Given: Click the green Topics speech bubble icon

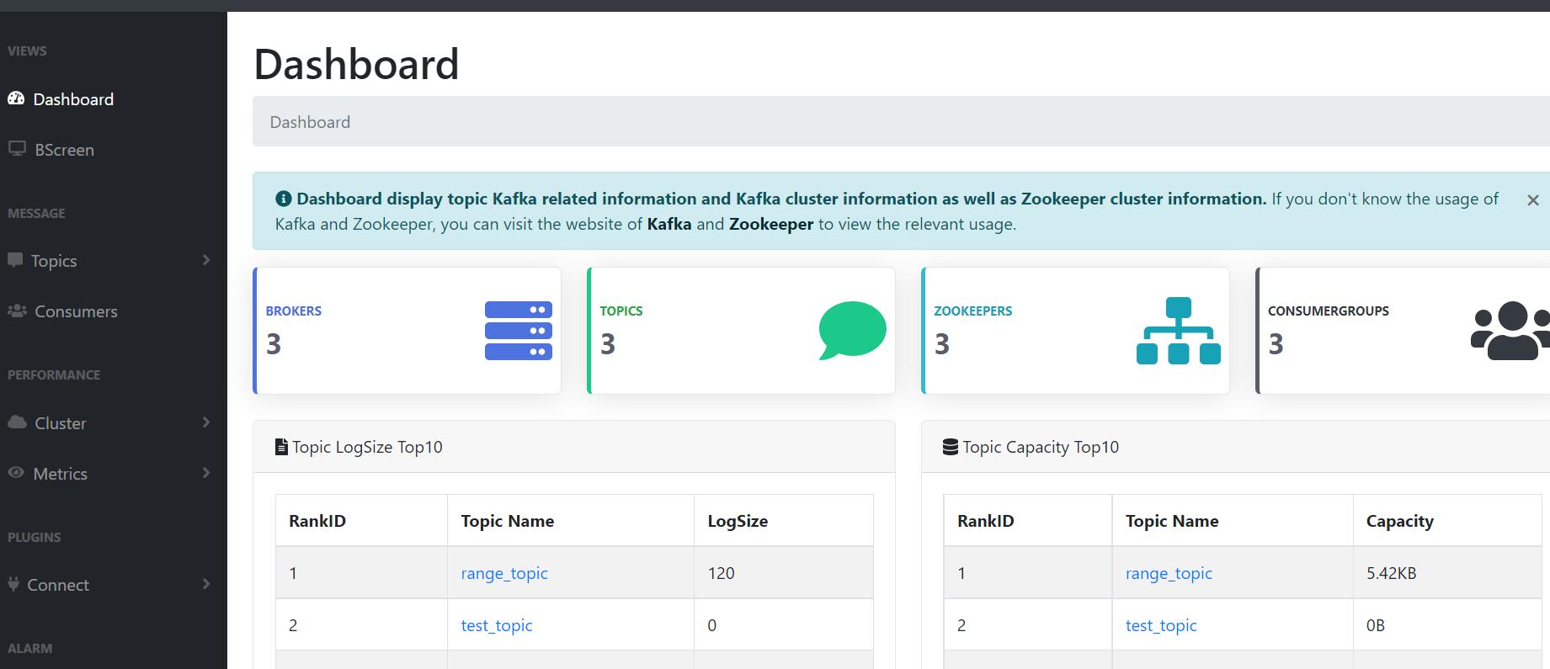Looking at the screenshot, I should 852,330.
